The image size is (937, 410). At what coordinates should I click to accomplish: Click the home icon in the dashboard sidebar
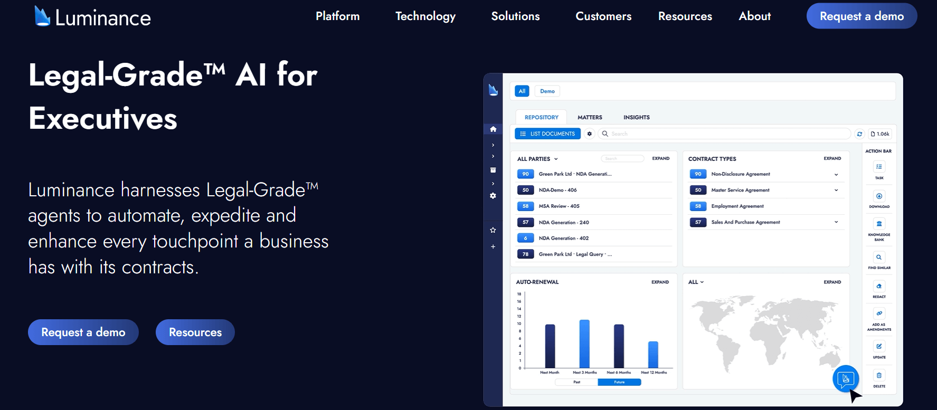[x=493, y=129]
